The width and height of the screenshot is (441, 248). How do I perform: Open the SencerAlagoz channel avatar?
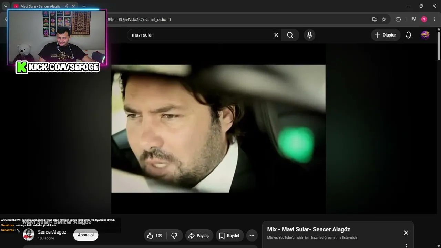pos(29,235)
